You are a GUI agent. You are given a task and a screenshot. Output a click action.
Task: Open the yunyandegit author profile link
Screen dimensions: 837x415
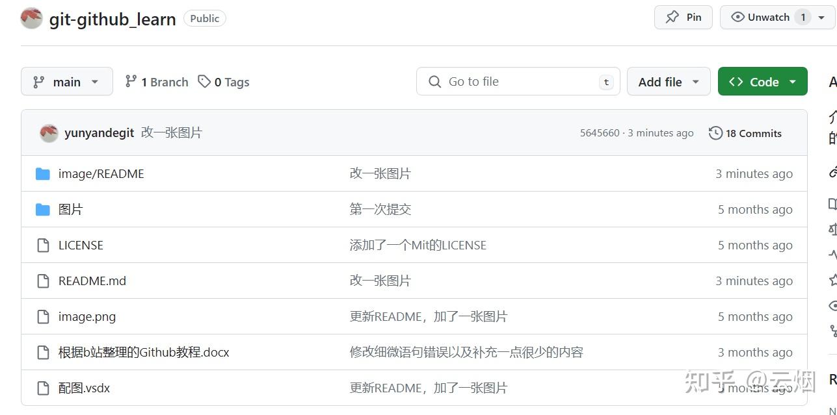click(x=99, y=133)
